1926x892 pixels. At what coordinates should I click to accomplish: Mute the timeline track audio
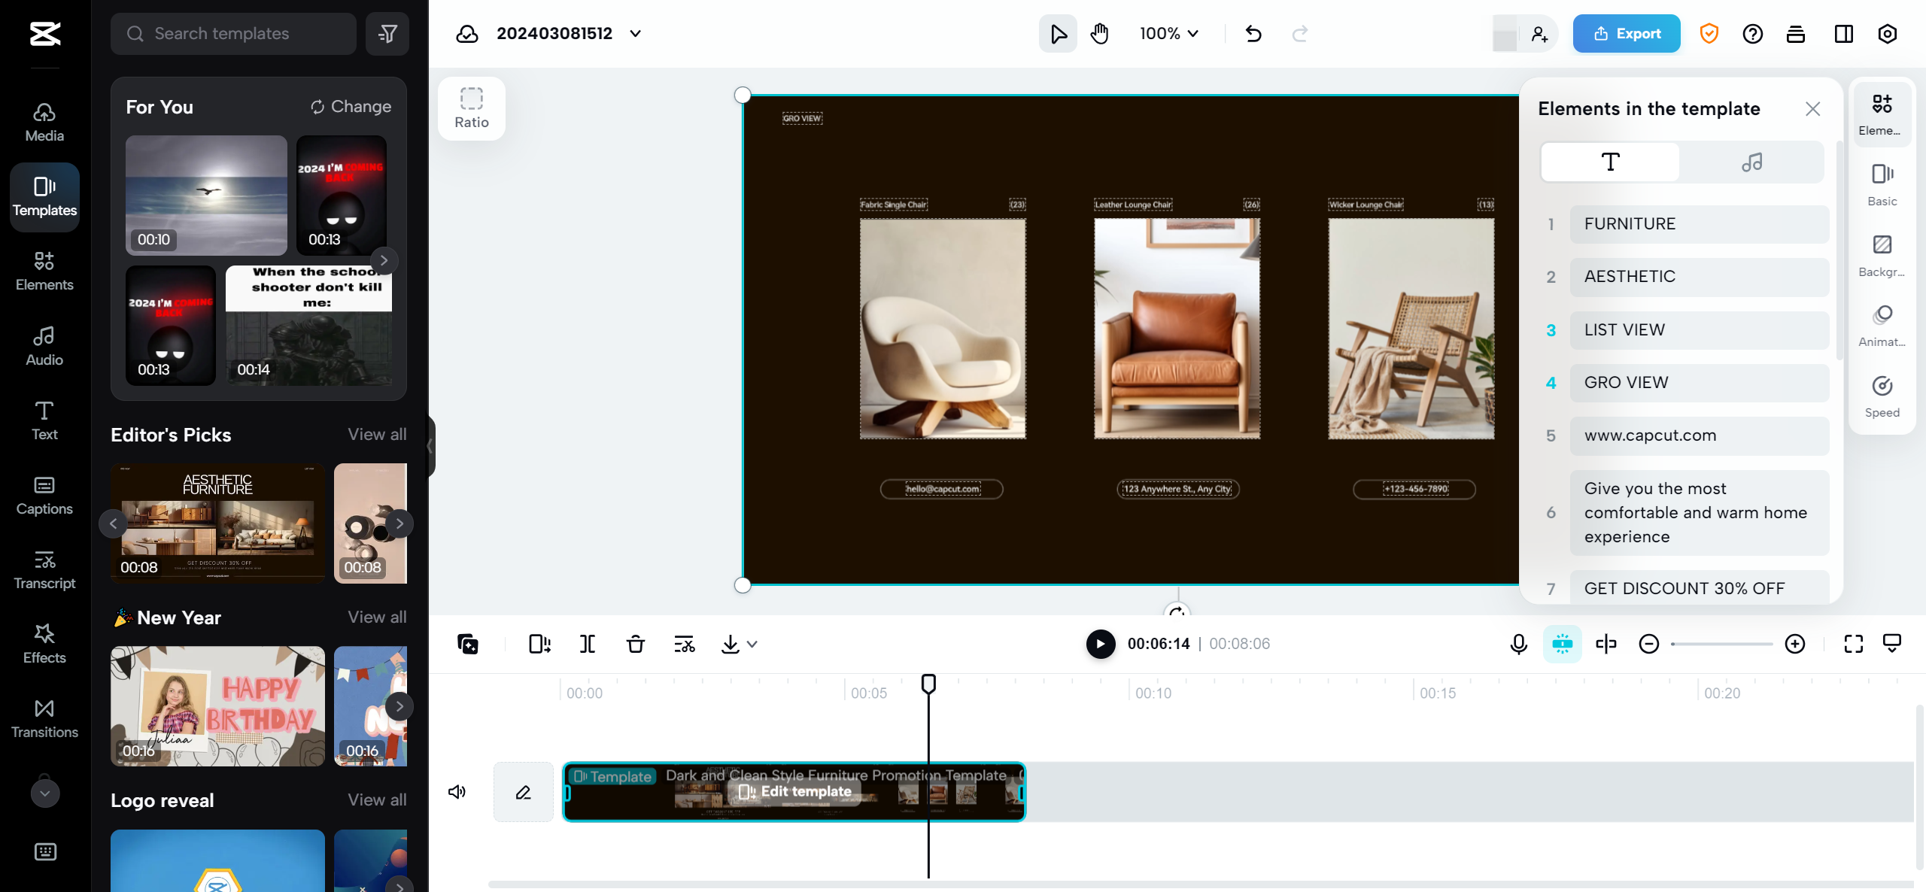coord(457,791)
